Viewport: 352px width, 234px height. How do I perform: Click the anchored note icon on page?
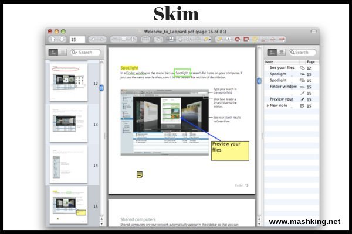click(140, 175)
